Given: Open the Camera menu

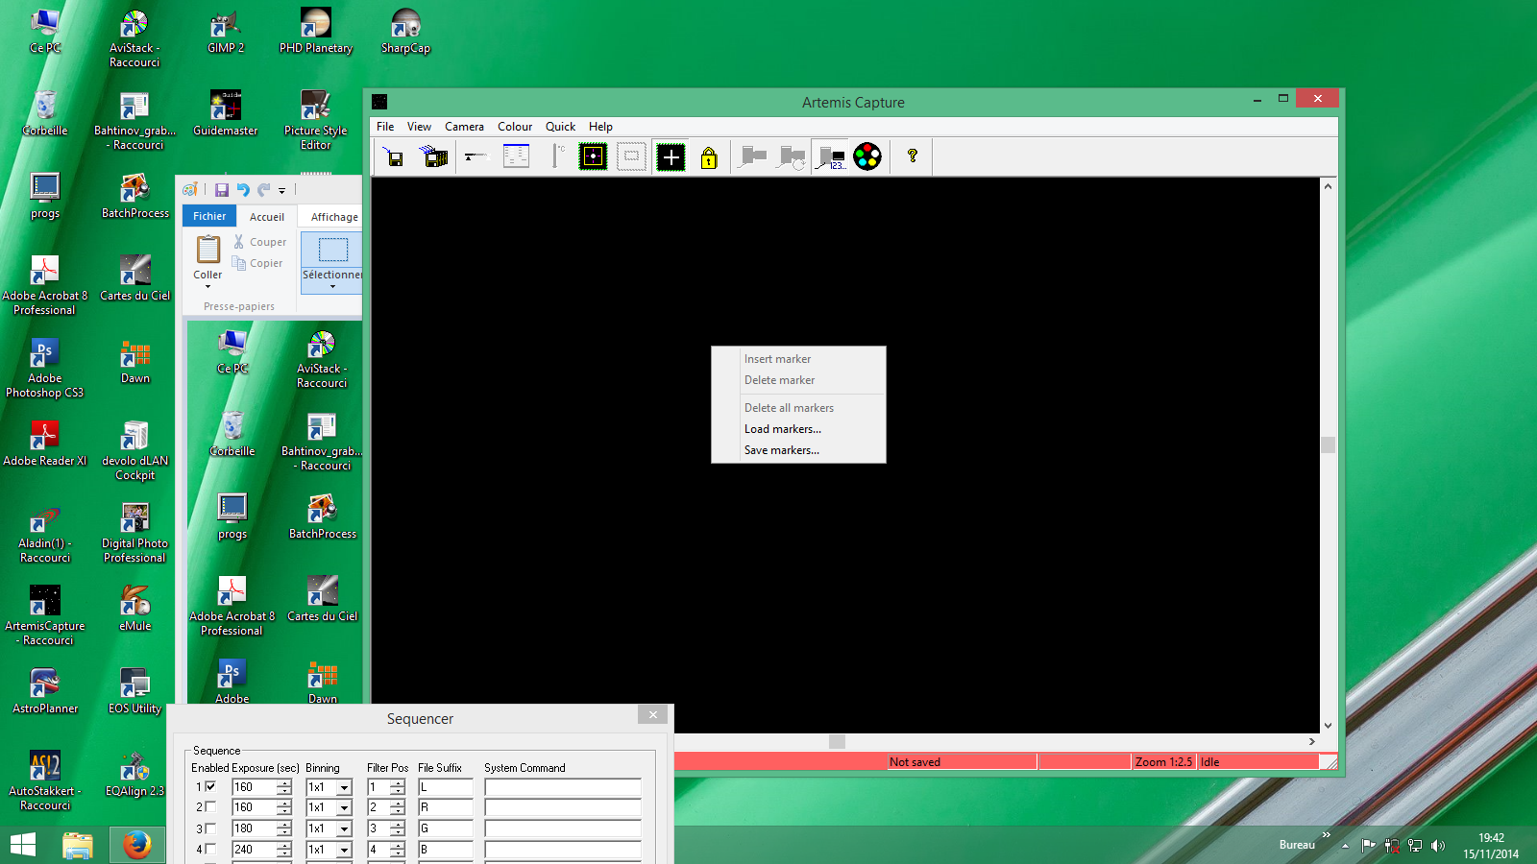Looking at the screenshot, I should click(x=464, y=127).
